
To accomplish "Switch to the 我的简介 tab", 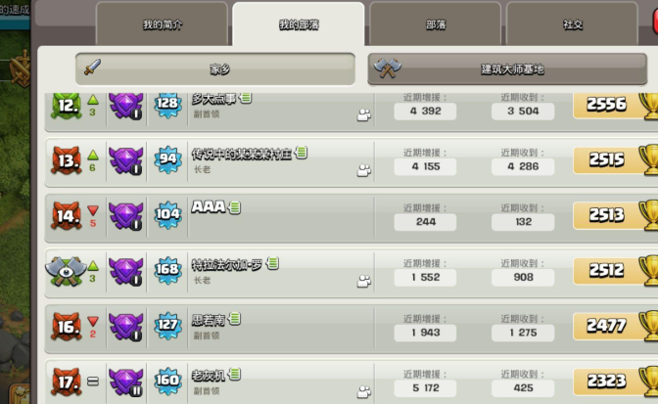I will click(162, 24).
